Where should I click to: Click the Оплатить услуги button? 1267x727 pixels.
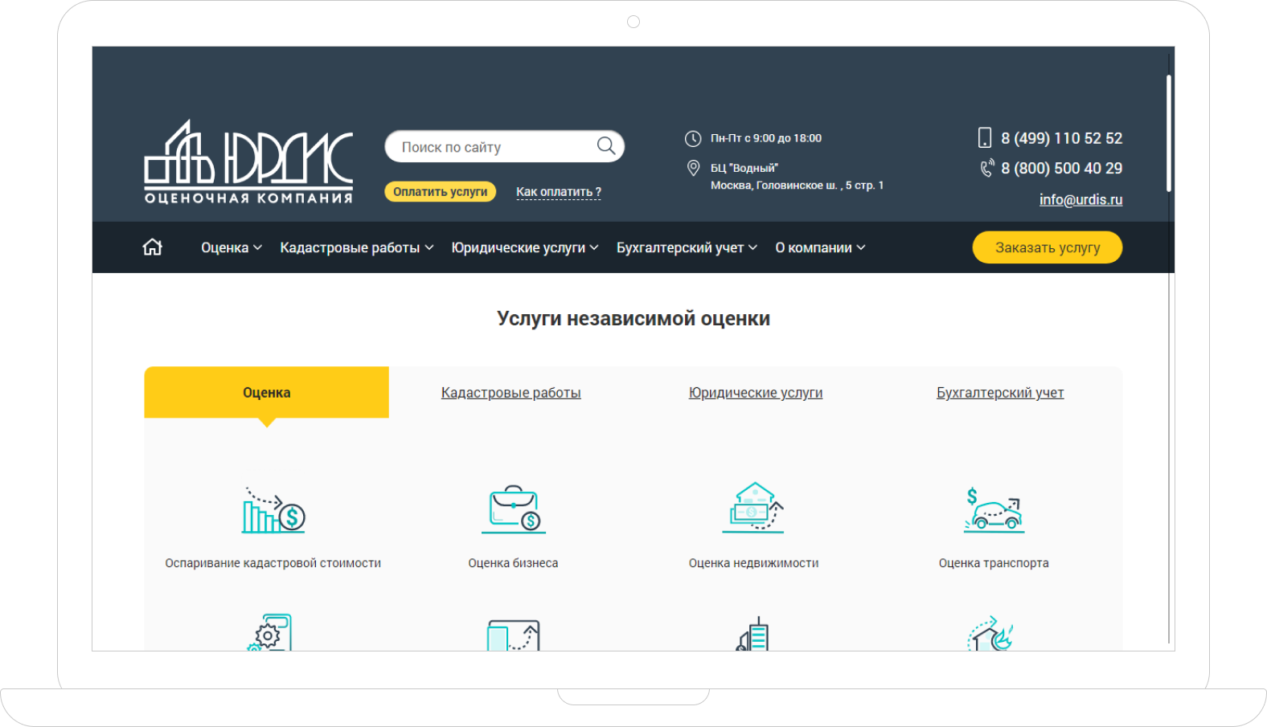(x=440, y=192)
